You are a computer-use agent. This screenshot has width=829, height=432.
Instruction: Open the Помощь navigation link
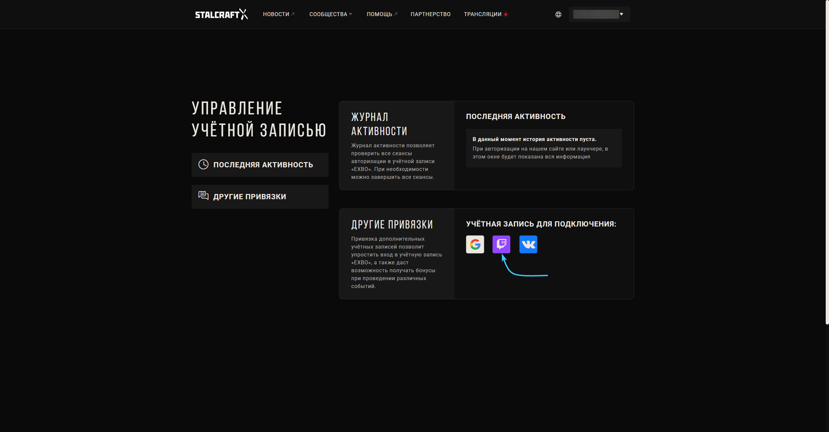379,14
